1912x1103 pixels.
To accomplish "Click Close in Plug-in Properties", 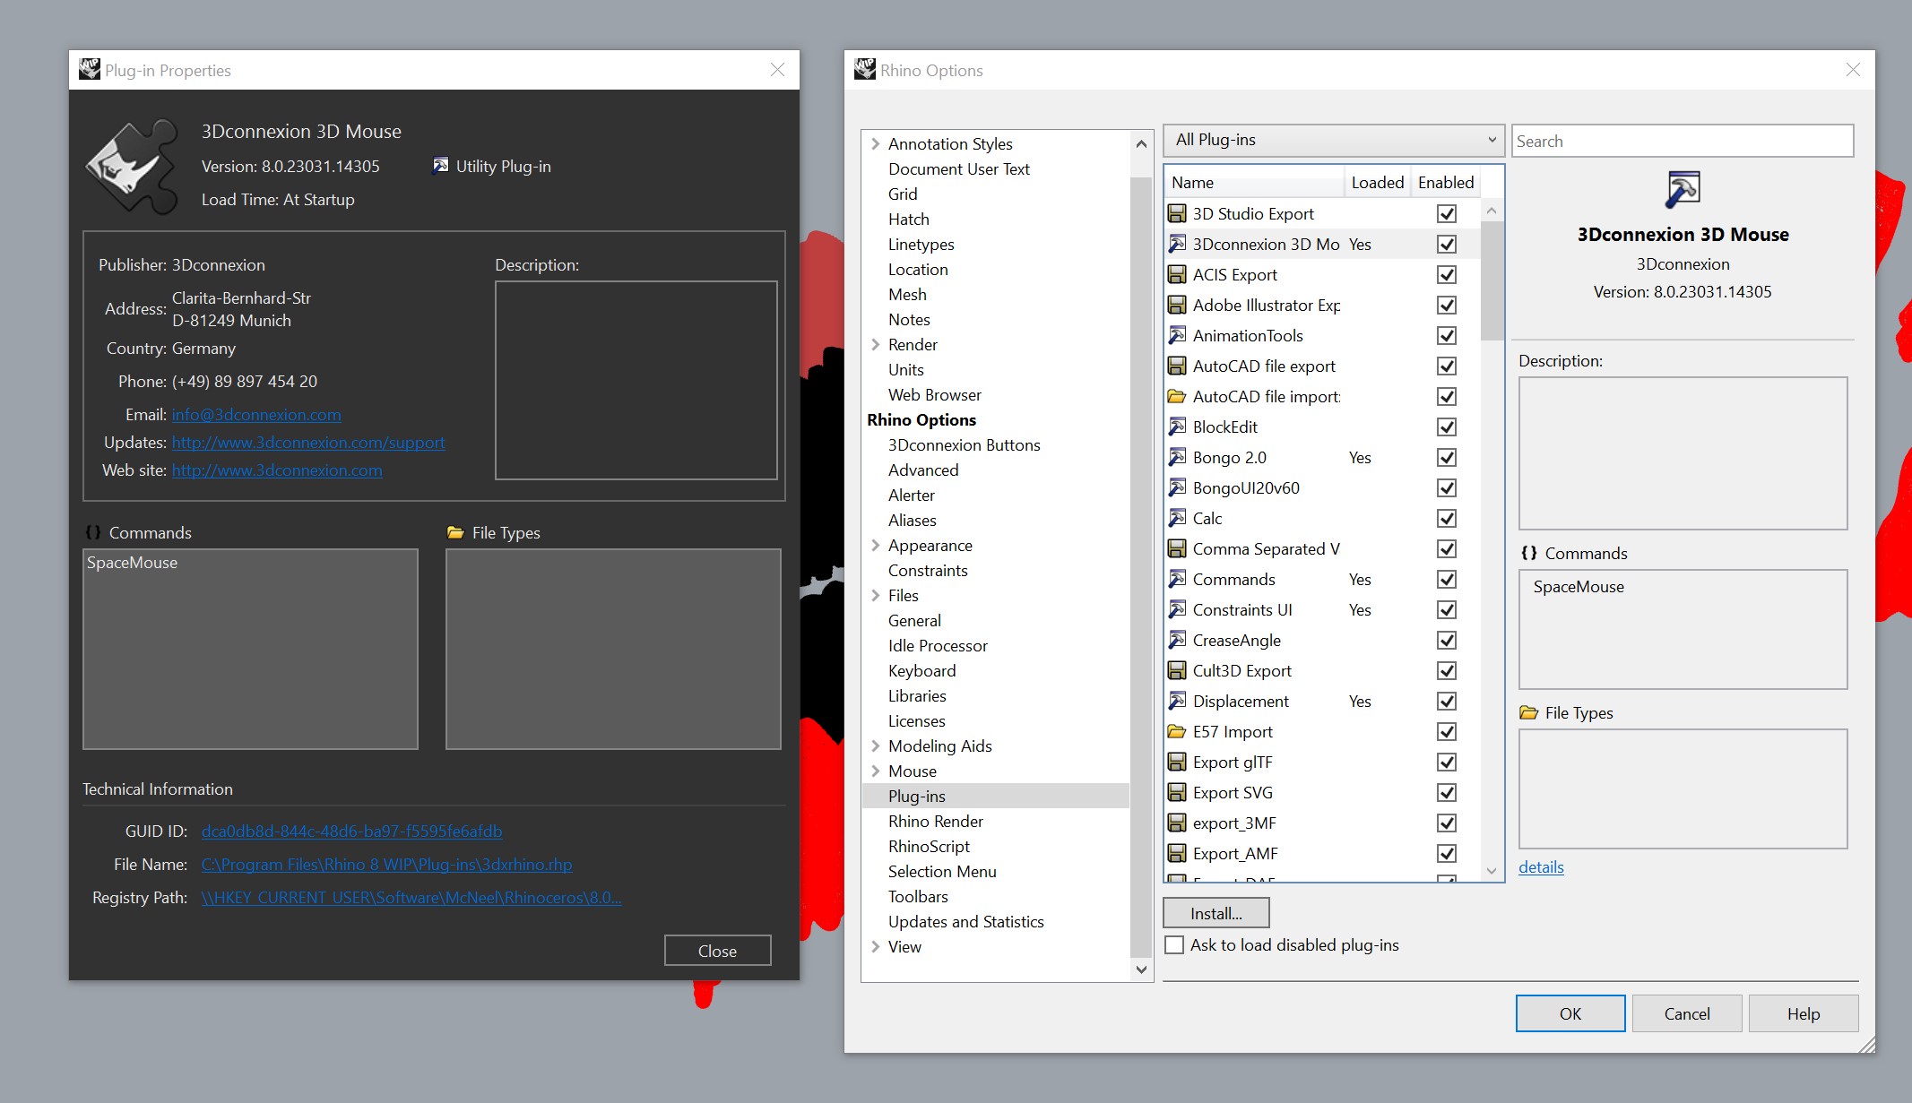I will [x=717, y=951].
